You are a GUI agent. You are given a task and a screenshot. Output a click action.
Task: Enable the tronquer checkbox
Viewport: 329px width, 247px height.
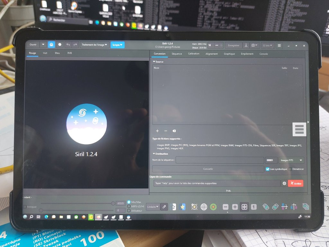coord(25,207)
